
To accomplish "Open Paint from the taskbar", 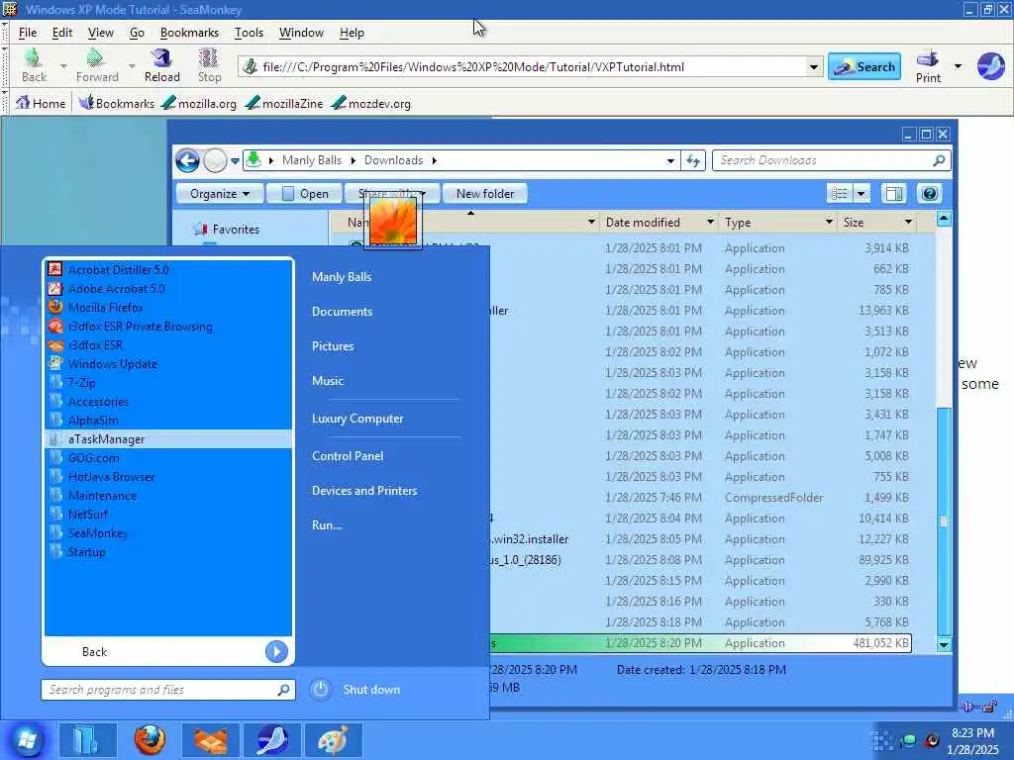I will pyautogui.click(x=333, y=740).
